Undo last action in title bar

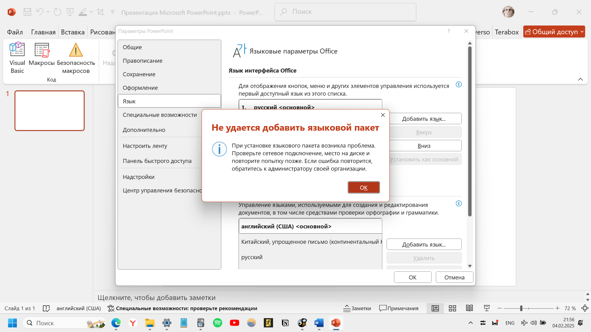pos(40,12)
